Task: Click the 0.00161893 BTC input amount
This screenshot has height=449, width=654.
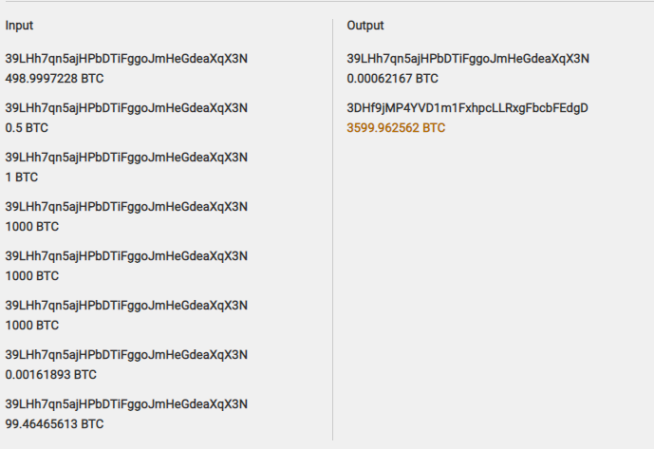Action: (x=51, y=375)
